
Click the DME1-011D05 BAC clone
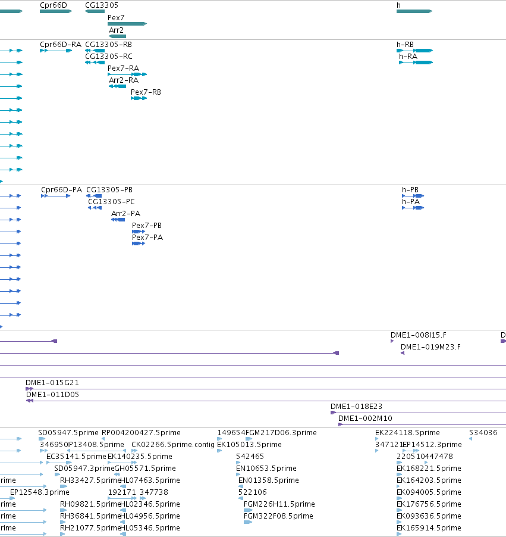tap(266, 401)
